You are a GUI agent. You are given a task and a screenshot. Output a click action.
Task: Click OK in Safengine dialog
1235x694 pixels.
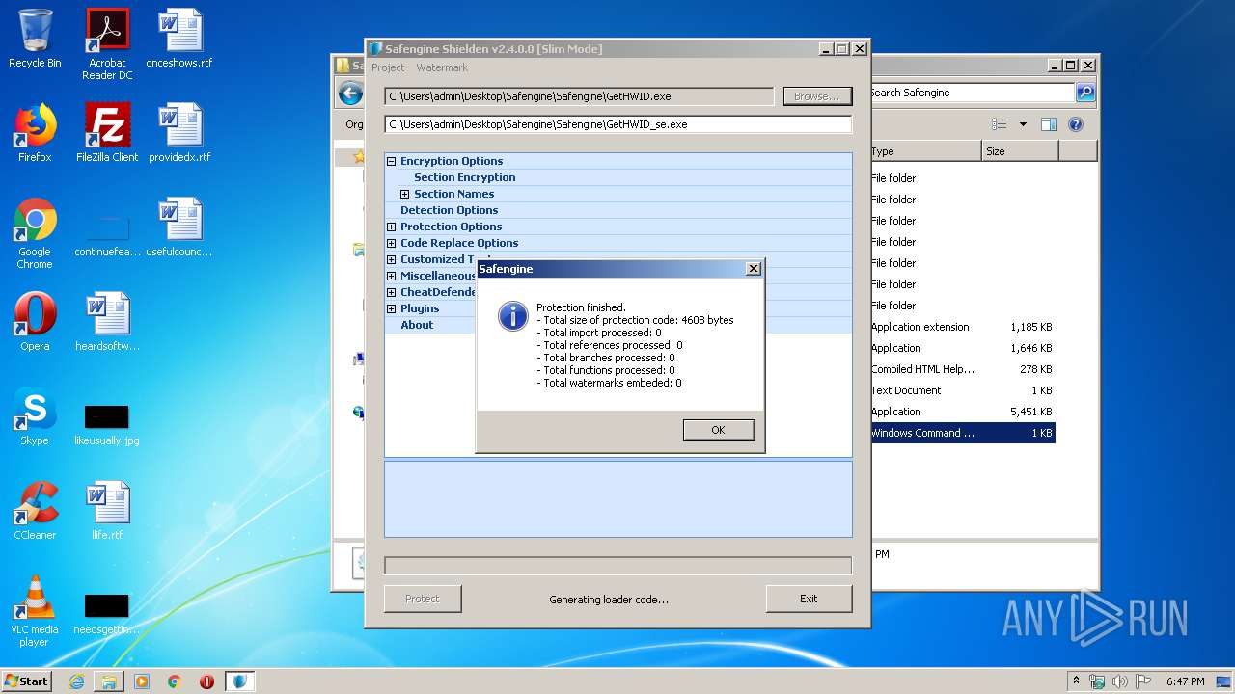click(x=718, y=430)
